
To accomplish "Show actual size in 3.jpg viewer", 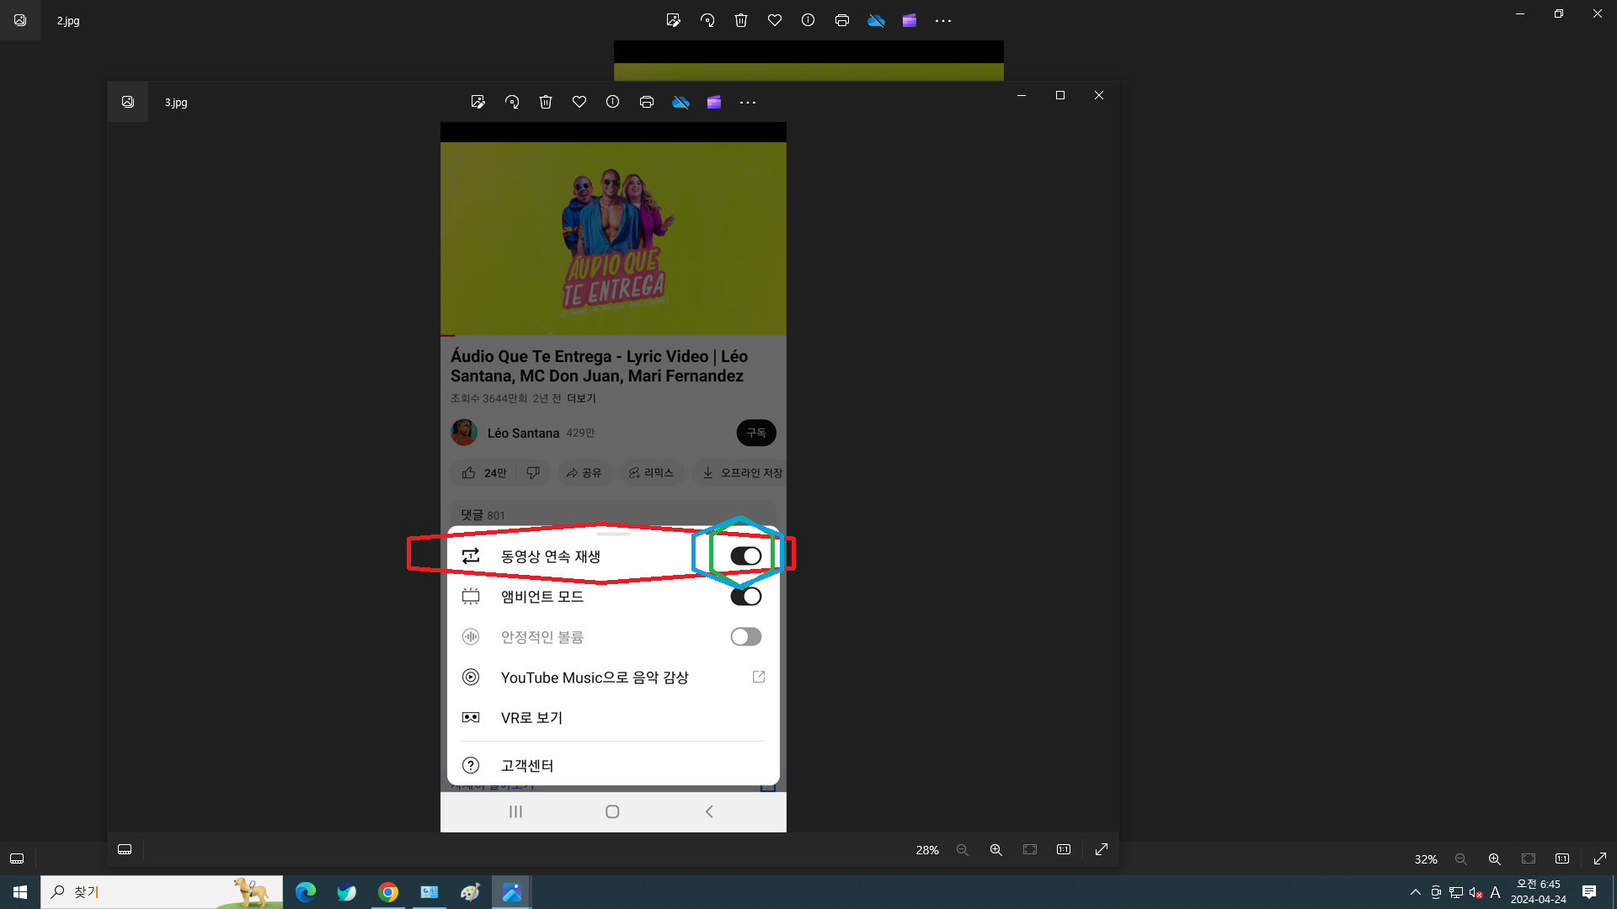I will point(1064,850).
